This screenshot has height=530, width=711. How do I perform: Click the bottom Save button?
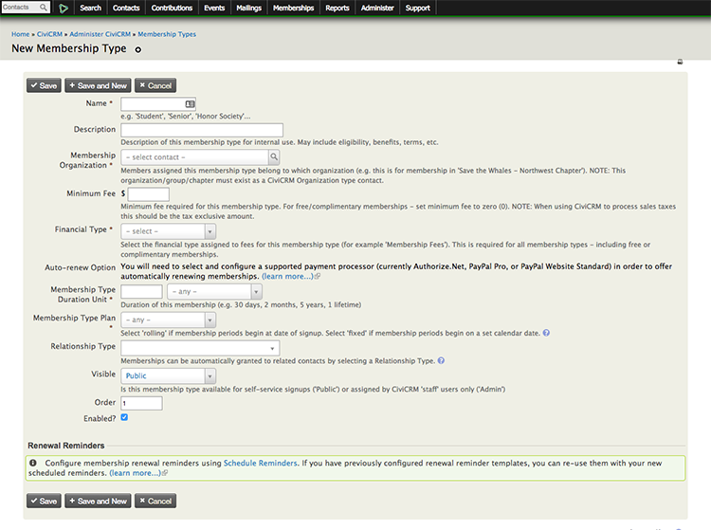coord(44,501)
